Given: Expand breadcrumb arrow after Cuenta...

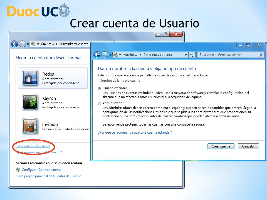Looking at the screenshot, I should (x=57, y=44).
